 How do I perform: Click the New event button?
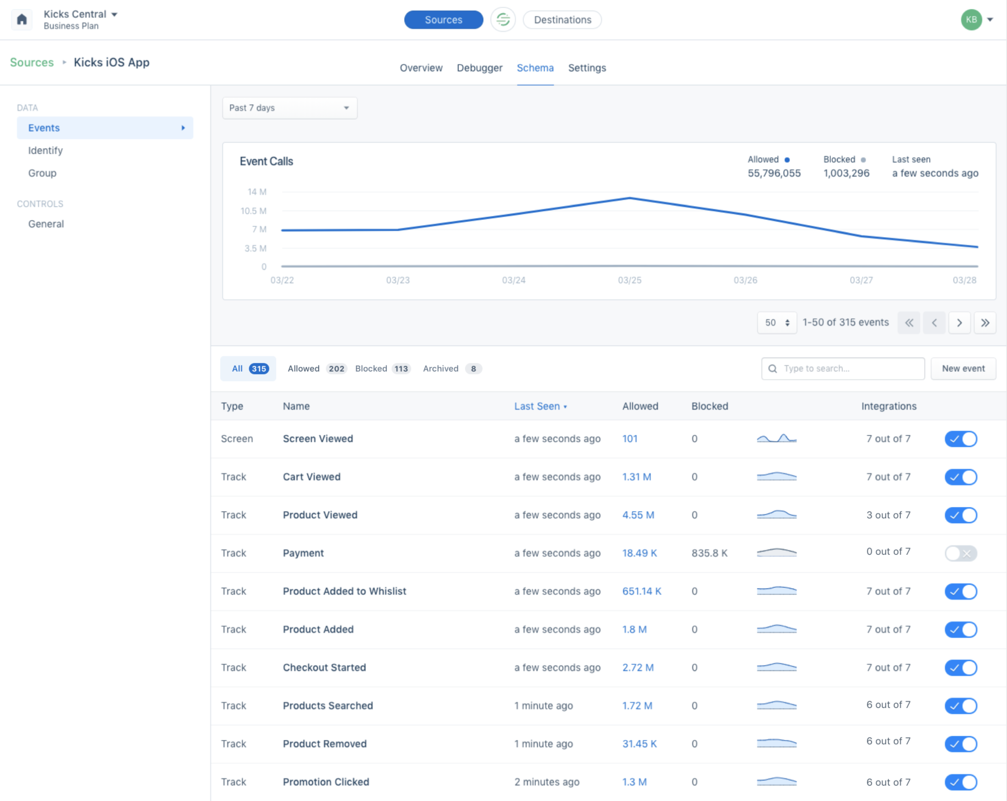[963, 369]
